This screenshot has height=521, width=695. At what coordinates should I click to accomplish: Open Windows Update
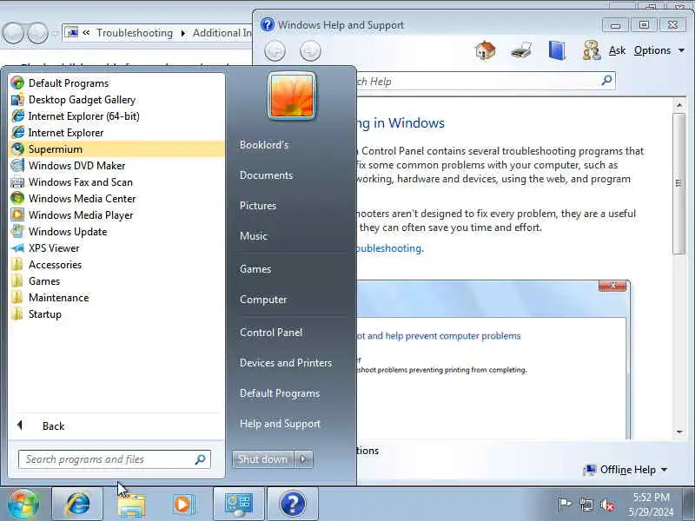pos(116,232)
